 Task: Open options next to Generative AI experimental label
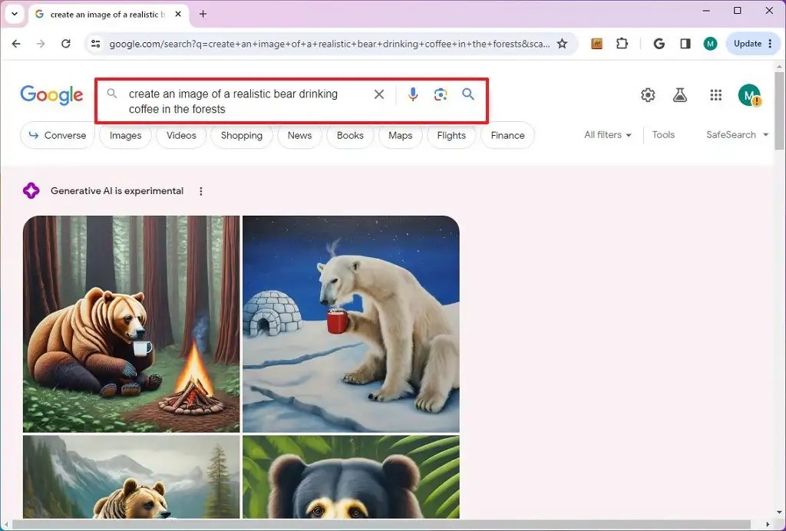200,191
